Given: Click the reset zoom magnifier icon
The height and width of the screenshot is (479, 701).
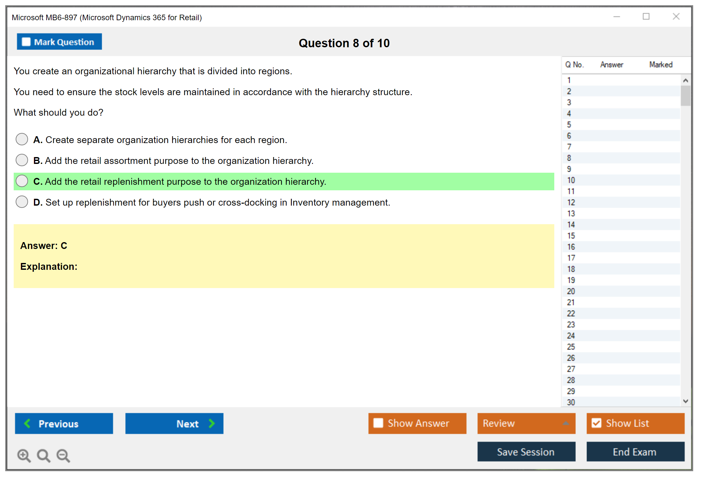Looking at the screenshot, I should coord(43,455).
